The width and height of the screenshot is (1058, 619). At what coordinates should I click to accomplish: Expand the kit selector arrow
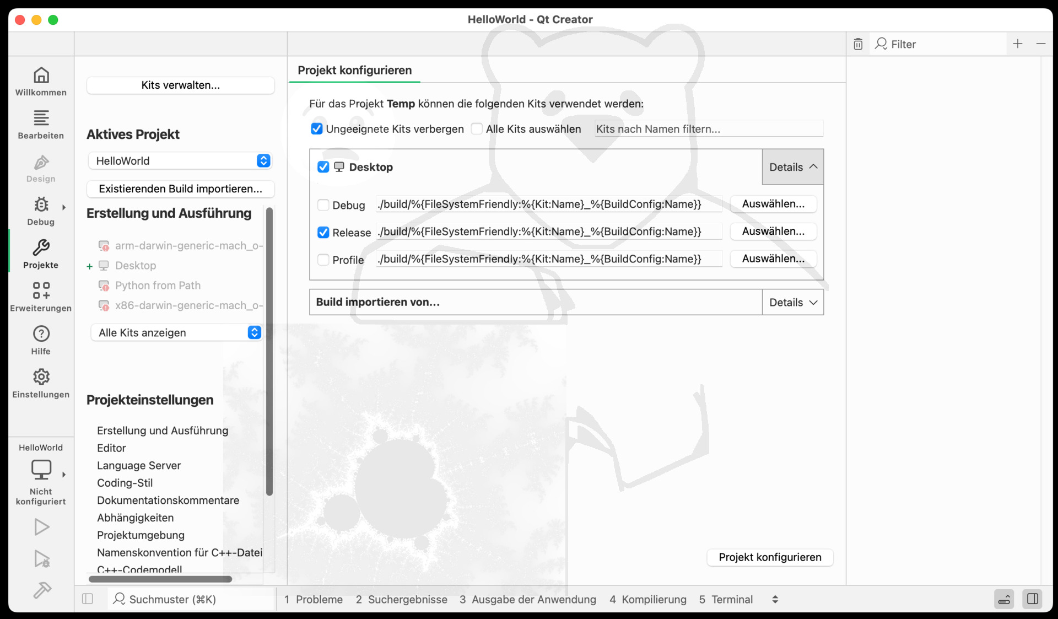[64, 474]
